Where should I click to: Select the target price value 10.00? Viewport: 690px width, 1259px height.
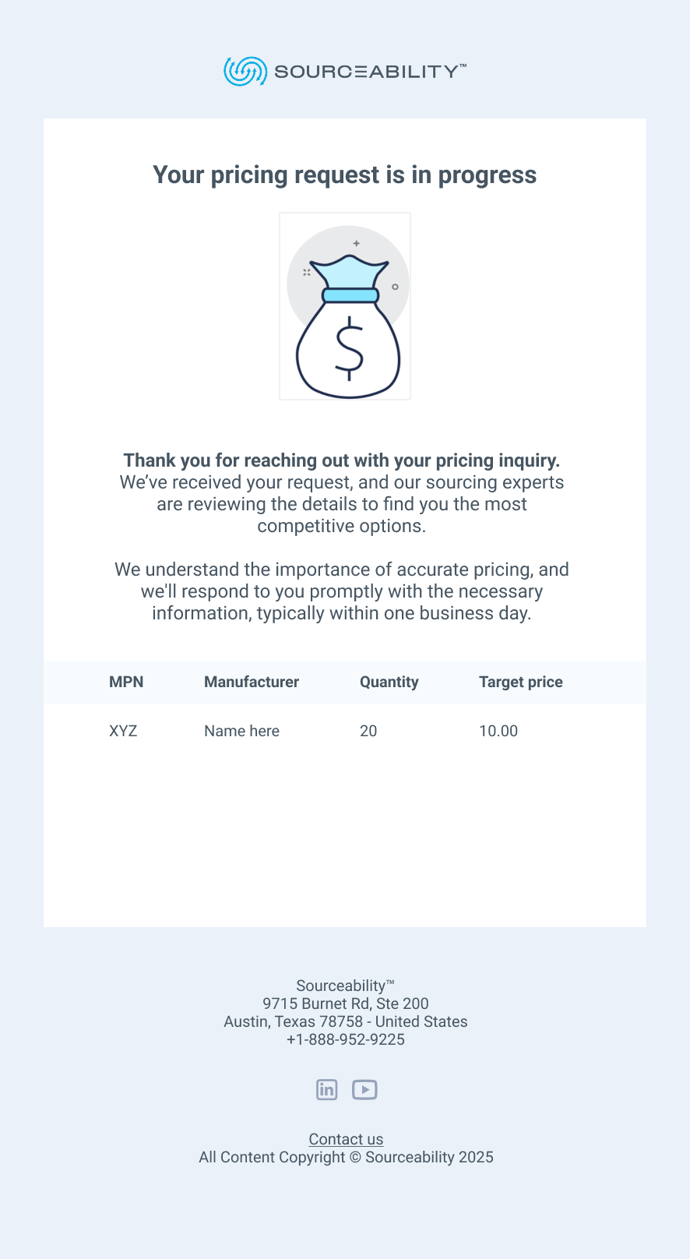point(498,731)
